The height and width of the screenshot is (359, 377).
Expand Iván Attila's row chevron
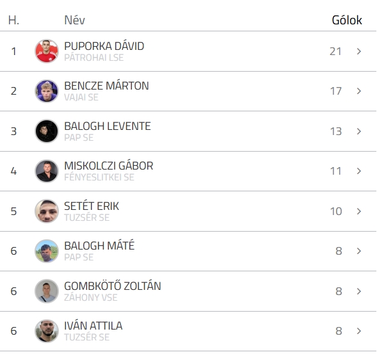click(359, 331)
